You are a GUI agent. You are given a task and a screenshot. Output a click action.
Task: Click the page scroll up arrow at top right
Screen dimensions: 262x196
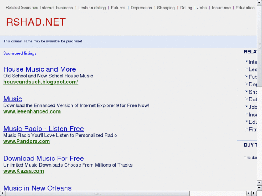[259, 3]
